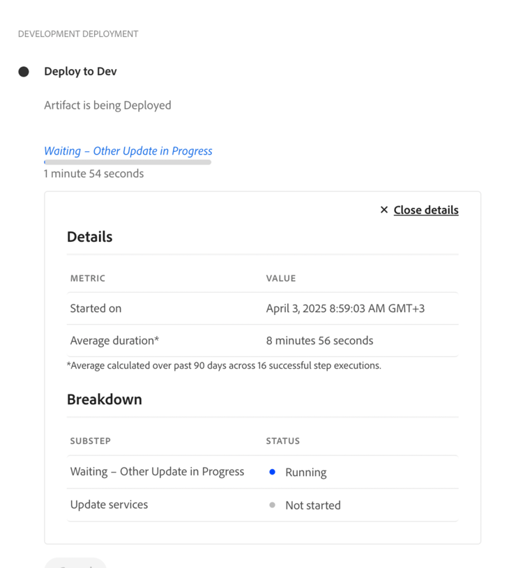The width and height of the screenshot is (523, 568).
Task: Select the Average duration value text
Action: pos(319,340)
